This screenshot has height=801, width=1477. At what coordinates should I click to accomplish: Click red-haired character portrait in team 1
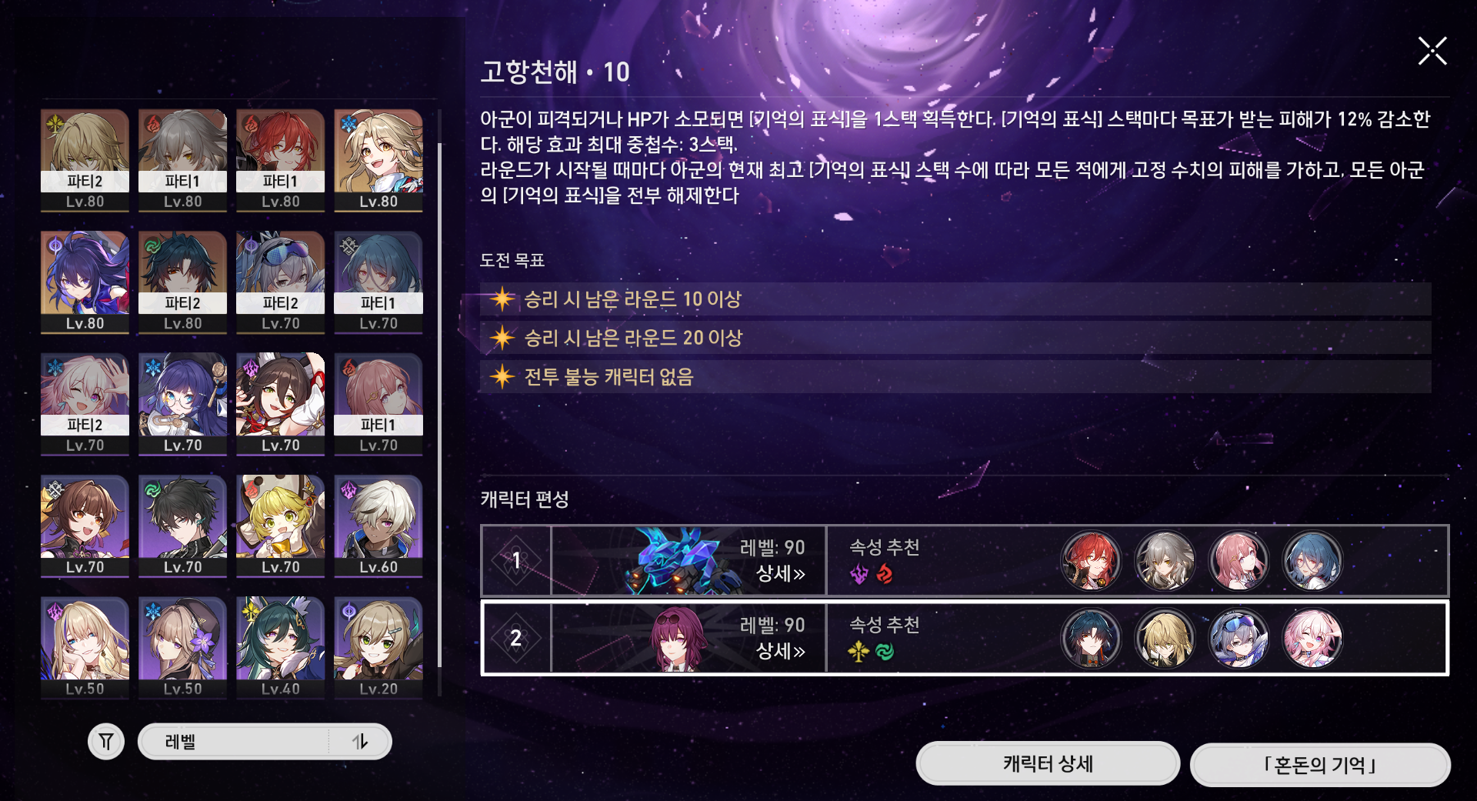[x=1091, y=560]
